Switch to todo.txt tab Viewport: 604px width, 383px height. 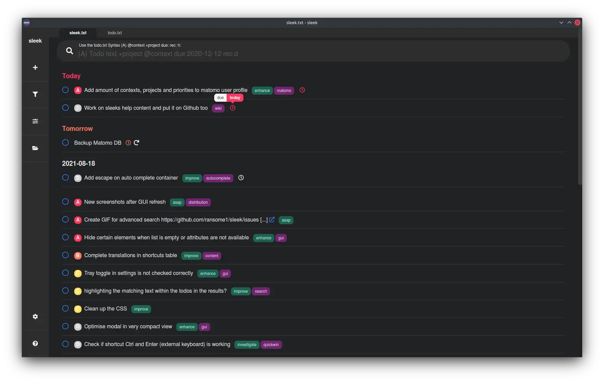tap(115, 33)
